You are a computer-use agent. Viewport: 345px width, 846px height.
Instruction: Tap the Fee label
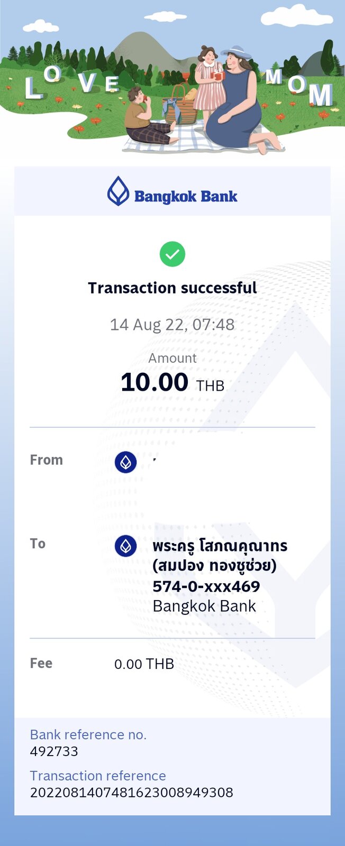[x=41, y=663]
